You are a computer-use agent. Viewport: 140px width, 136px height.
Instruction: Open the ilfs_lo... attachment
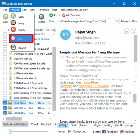coord(98,125)
